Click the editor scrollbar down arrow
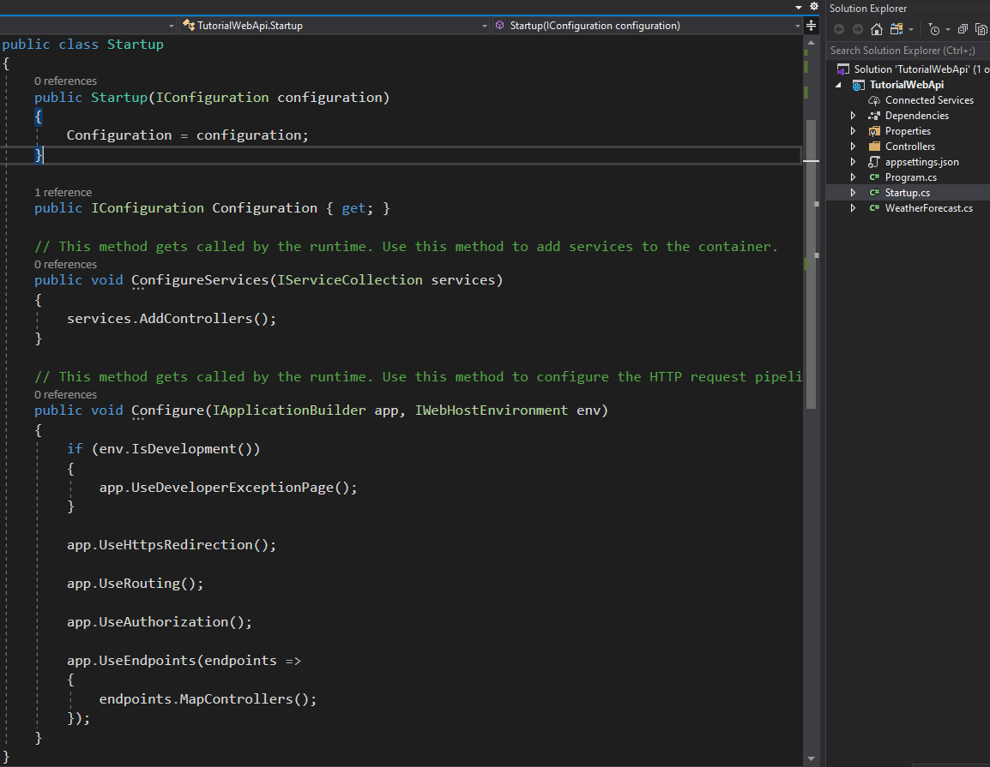The height and width of the screenshot is (767, 990). [x=812, y=758]
